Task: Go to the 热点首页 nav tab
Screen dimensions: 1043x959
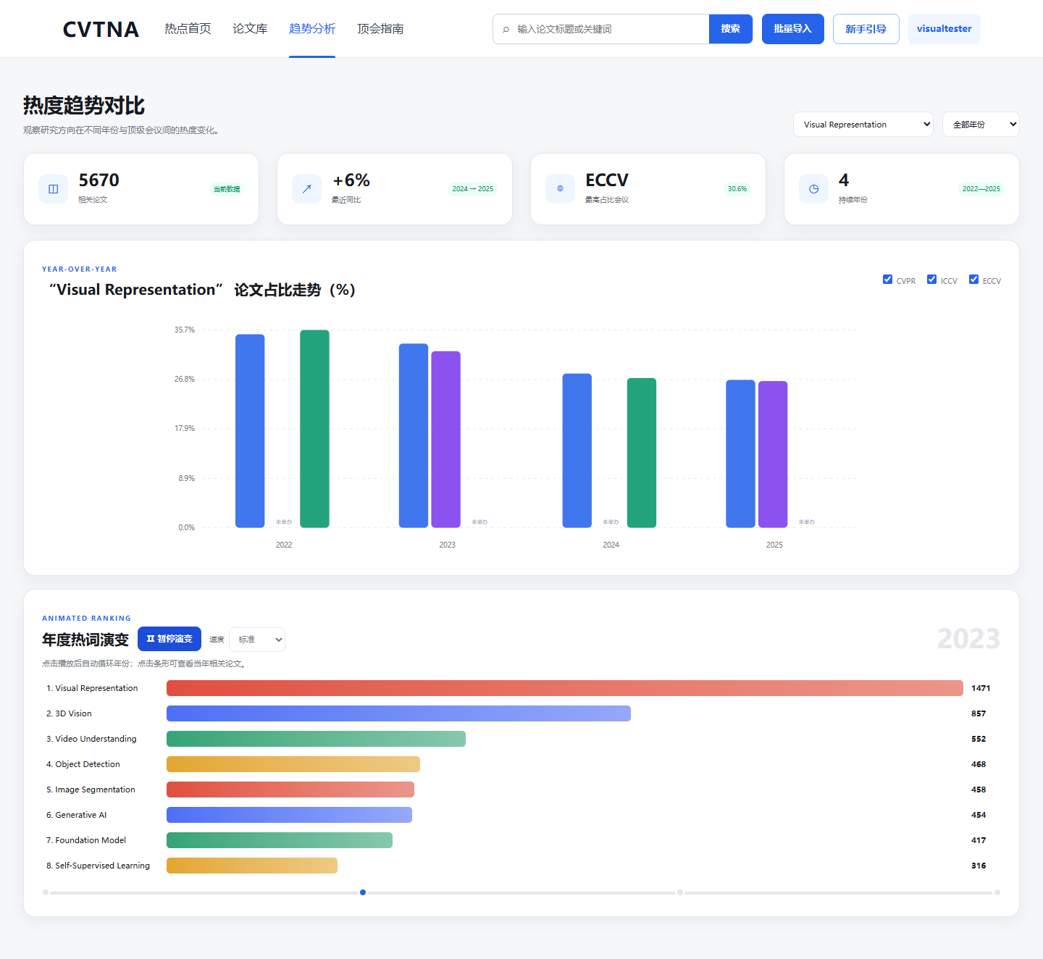Action: tap(188, 29)
